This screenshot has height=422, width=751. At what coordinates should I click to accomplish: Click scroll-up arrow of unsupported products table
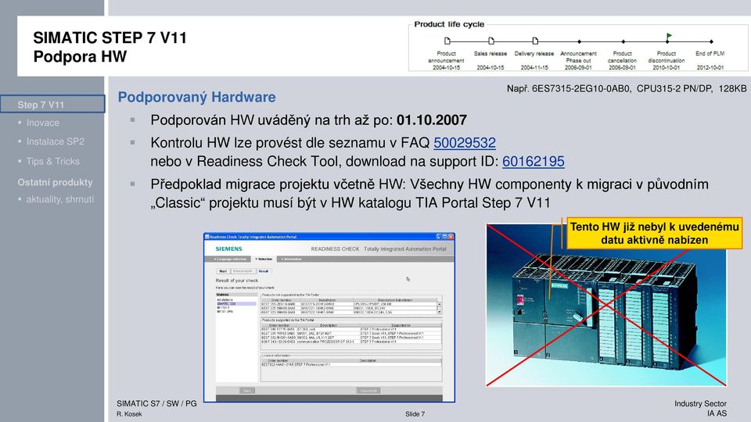(x=439, y=304)
